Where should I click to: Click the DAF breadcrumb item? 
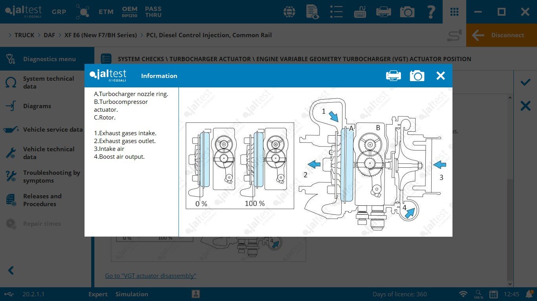click(x=49, y=35)
